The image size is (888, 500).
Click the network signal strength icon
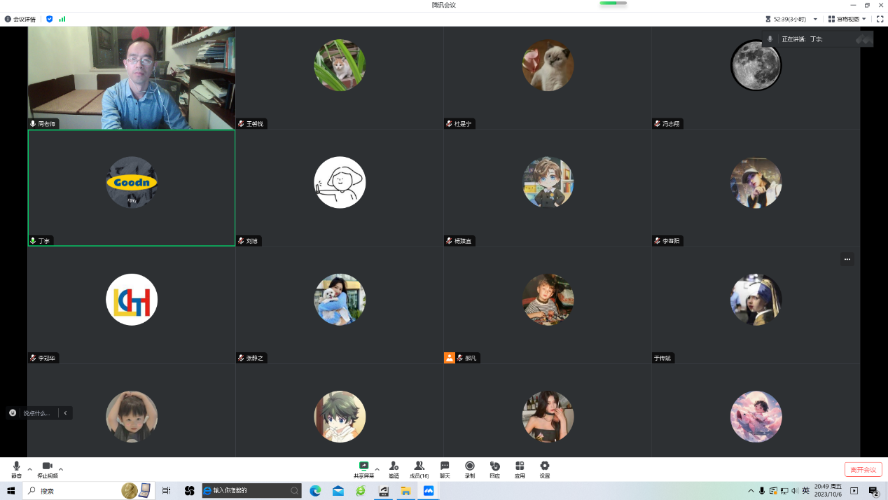point(62,19)
